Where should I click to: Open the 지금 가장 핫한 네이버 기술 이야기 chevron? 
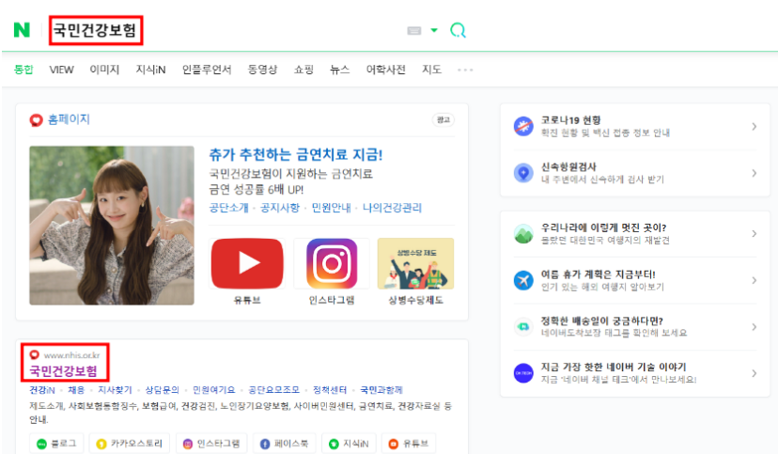[x=754, y=373]
